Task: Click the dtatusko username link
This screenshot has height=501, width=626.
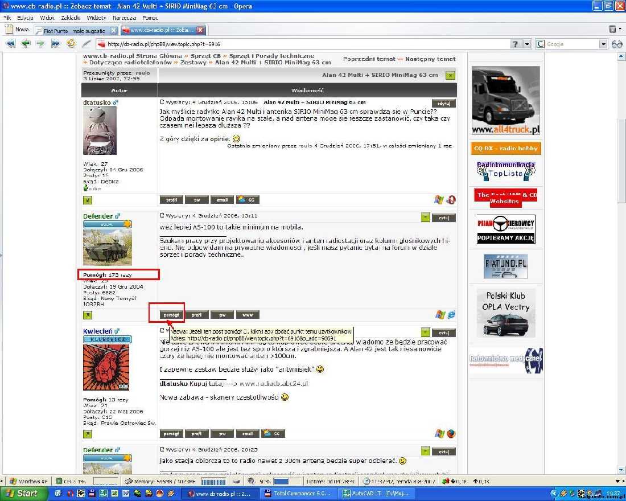Action: coord(97,102)
